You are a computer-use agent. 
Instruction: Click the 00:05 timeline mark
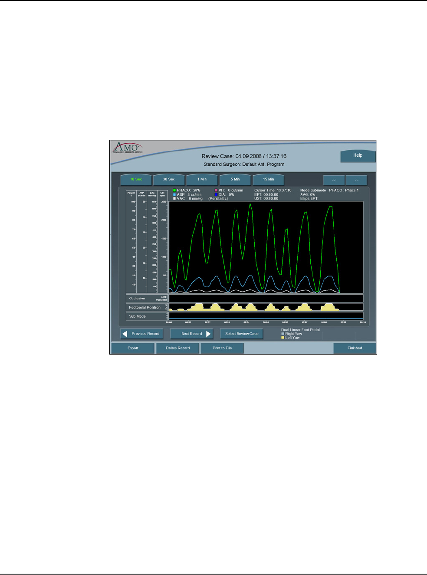pyautogui.click(x=266, y=322)
